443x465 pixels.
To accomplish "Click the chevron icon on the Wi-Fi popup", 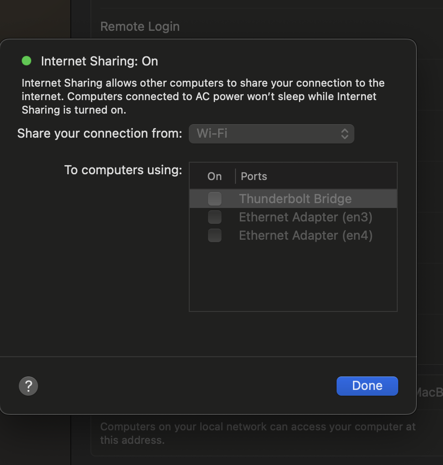I will pos(345,133).
